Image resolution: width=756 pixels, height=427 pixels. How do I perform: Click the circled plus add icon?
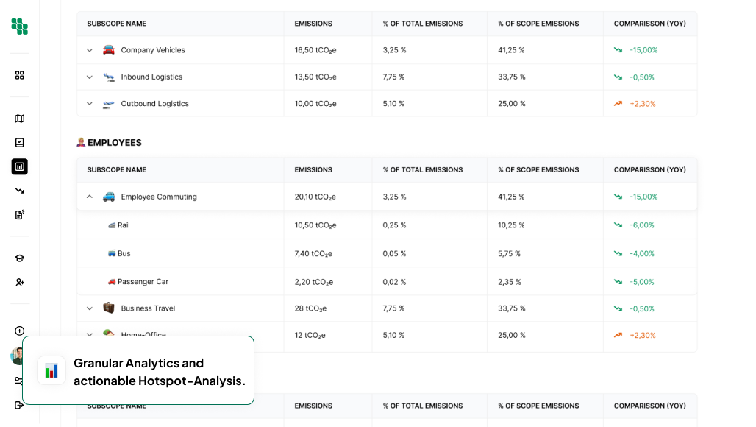[x=20, y=331]
